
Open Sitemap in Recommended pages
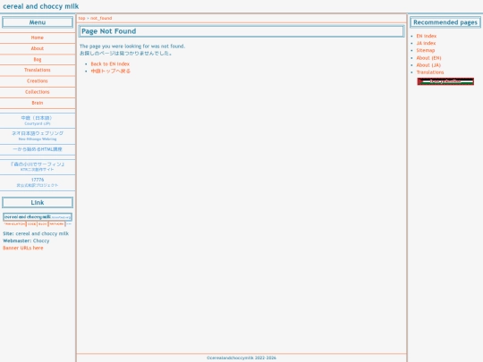pyautogui.click(x=426, y=50)
